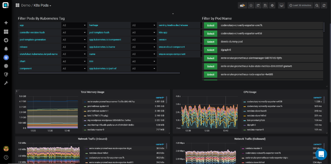Open dashboard settings gear in top bar
The height and width of the screenshot is (164, 331).
(x=272, y=5)
